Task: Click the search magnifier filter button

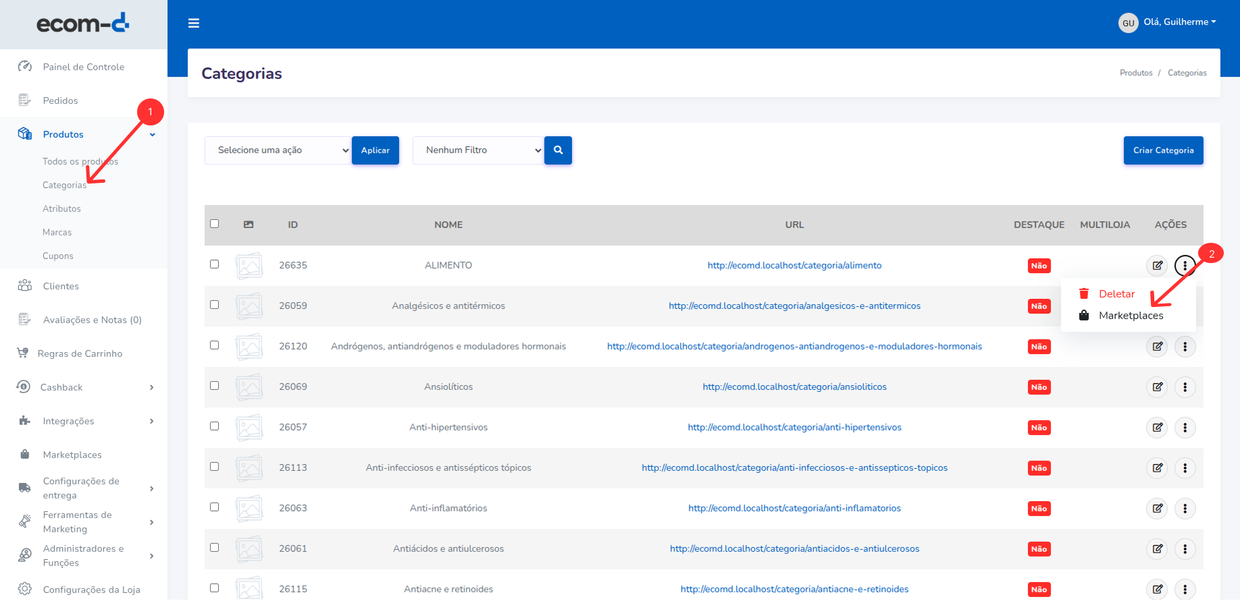Action: click(x=558, y=150)
